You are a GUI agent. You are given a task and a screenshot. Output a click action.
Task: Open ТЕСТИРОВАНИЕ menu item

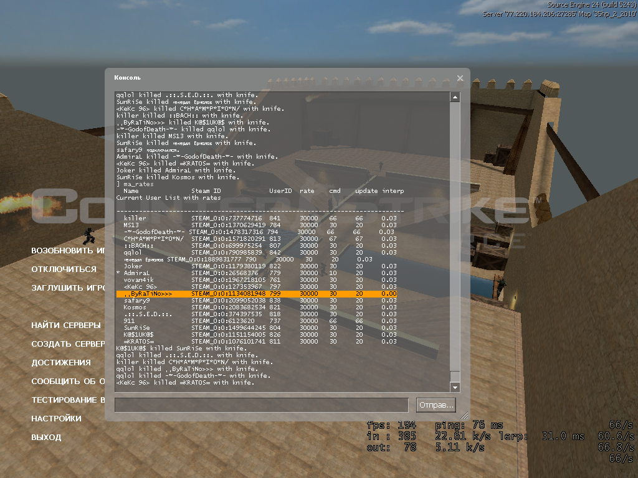pos(68,400)
